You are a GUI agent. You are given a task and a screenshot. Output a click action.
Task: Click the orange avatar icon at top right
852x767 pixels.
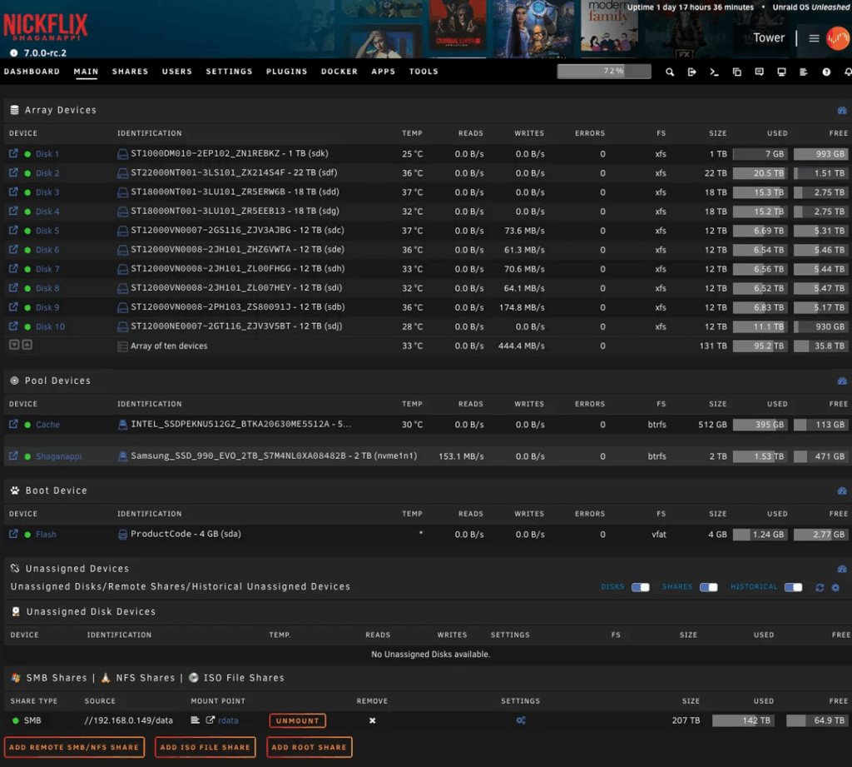click(x=839, y=38)
